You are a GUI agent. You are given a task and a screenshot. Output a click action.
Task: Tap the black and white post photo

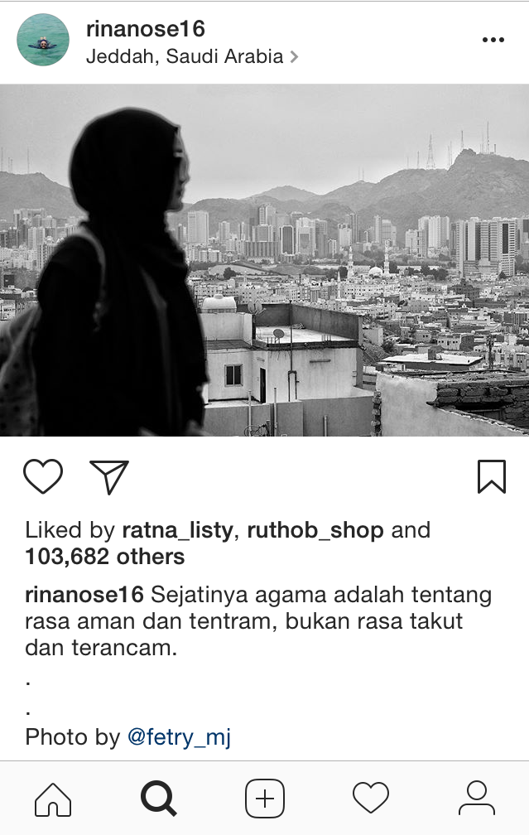[265, 260]
